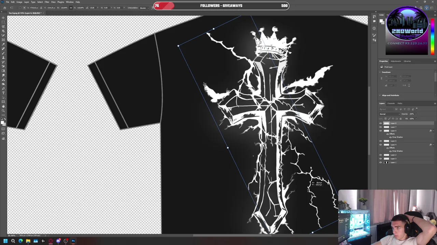Collapse the Transform section in Properties
The image size is (437, 245).
click(380, 72)
